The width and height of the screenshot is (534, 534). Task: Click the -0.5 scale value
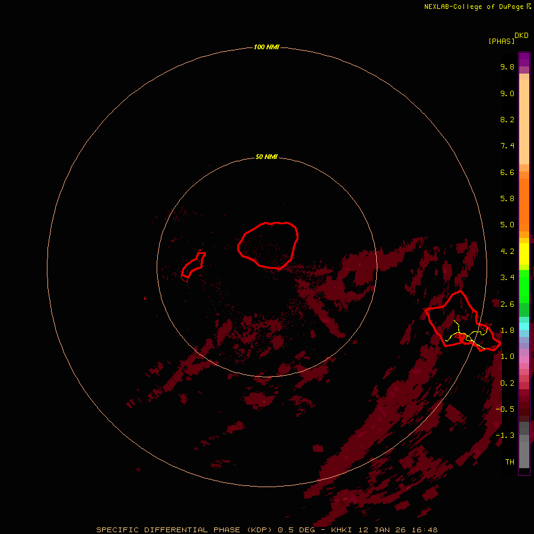tap(505, 409)
